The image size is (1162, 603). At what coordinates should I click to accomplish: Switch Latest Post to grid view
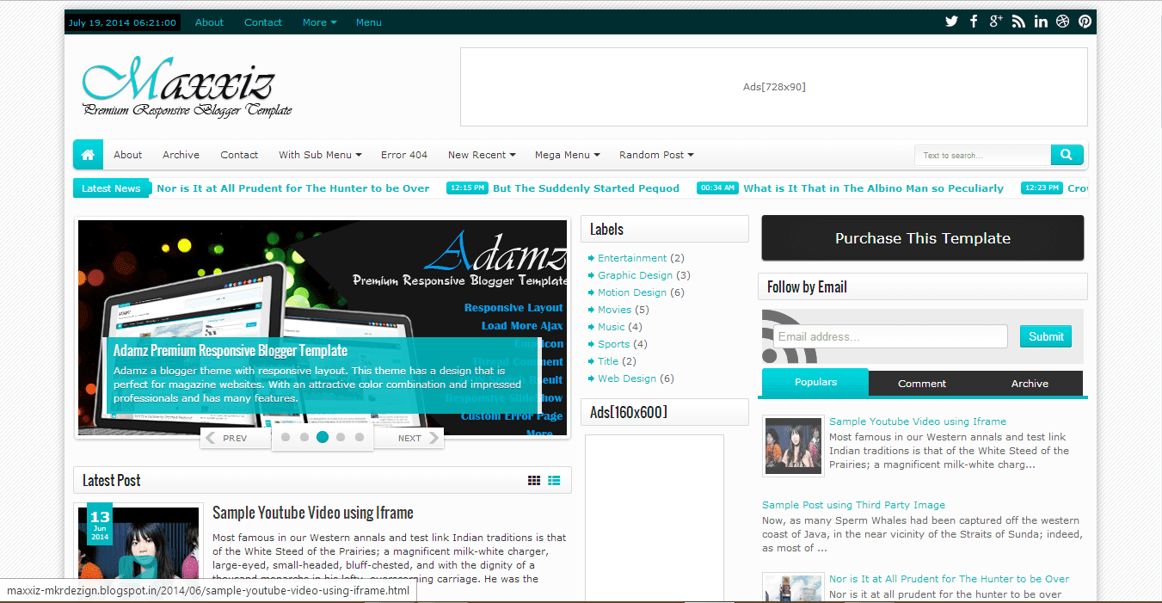[534, 481]
